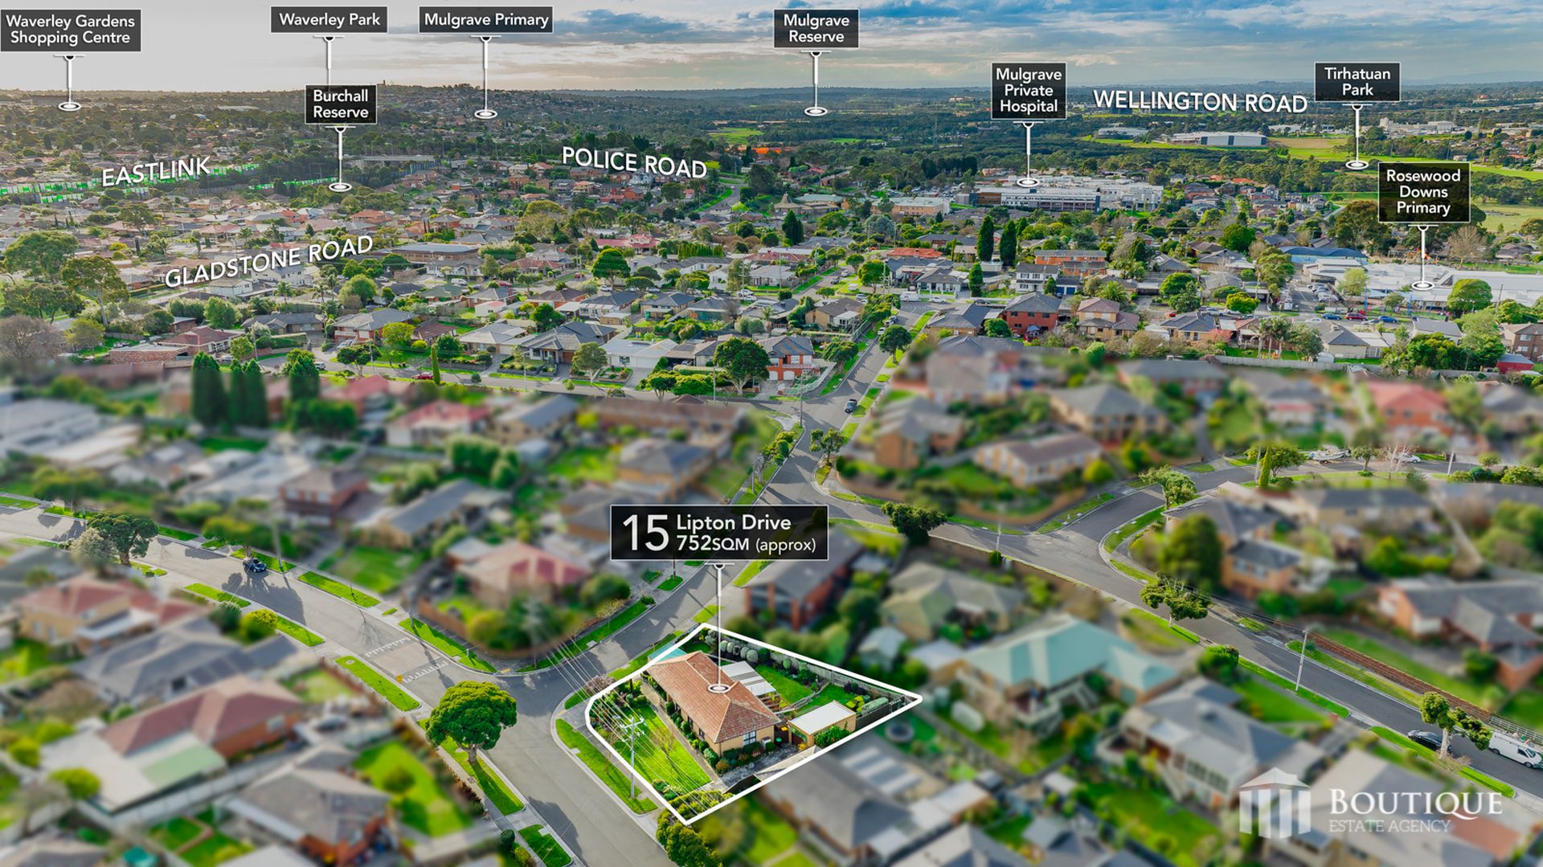Click the Tirhatuan Park label
Image resolution: width=1543 pixels, height=867 pixels.
pos(1357,82)
